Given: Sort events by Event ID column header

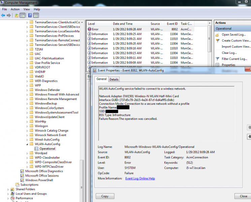Looking at the screenshot, I should pyautogui.click(x=172, y=24).
